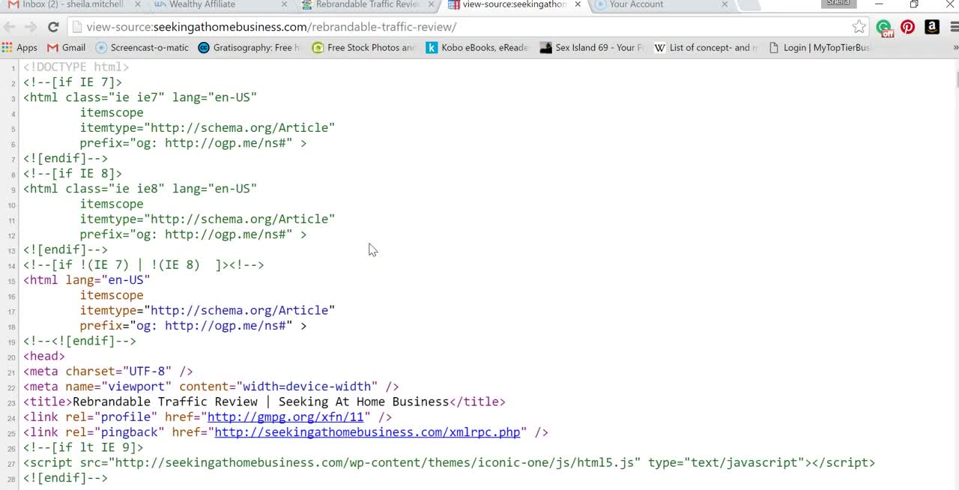Close the view-source tab
This screenshot has width=959, height=490.
[x=578, y=4]
